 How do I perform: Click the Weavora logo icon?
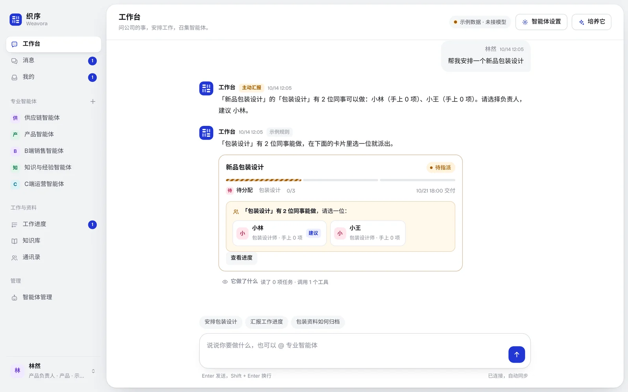16,20
